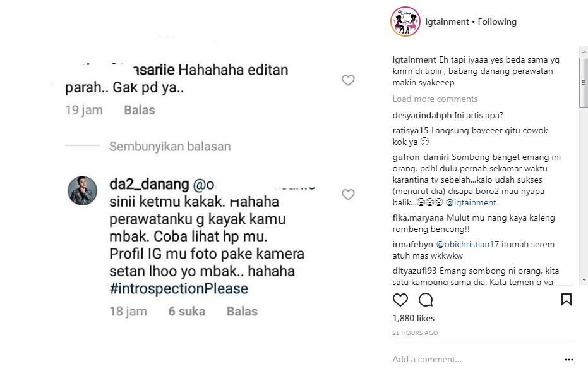This screenshot has height=373, width=588.
Task: Click the 6 suka likes count
Action: pyautogui.click(x=186, y=310)
